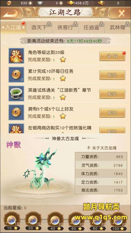Open the locked 武林尊 tab
The width and height of the screenshot is (131, 233).
118,27
